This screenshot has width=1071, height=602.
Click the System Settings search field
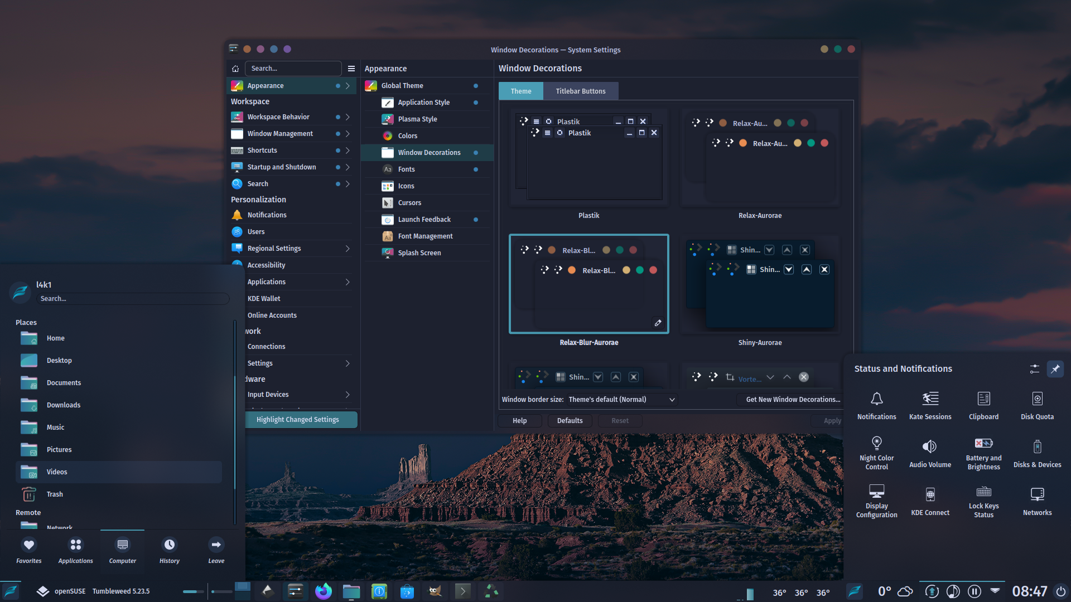click(x=293, y=69)
